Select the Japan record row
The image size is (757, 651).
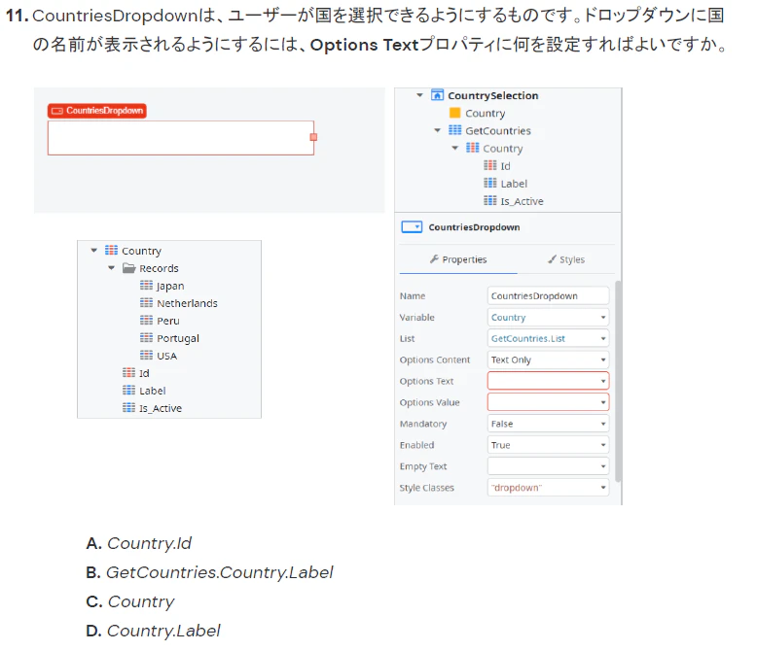click(x=162, y=286)
